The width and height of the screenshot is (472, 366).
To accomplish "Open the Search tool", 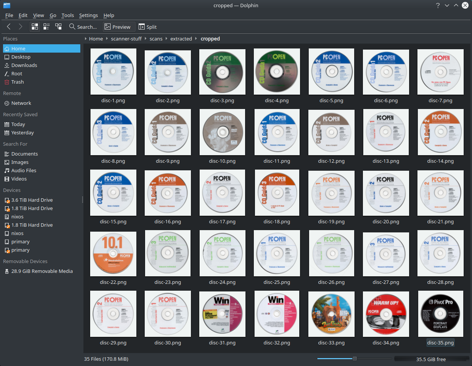I will point(83,27).
